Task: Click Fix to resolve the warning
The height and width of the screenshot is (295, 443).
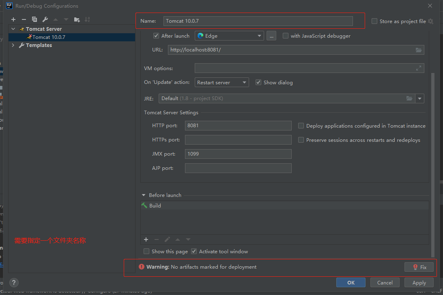Action: pos(419,267)
